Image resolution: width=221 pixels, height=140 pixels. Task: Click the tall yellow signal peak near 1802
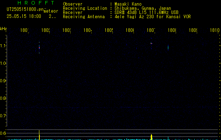[39, 135]
